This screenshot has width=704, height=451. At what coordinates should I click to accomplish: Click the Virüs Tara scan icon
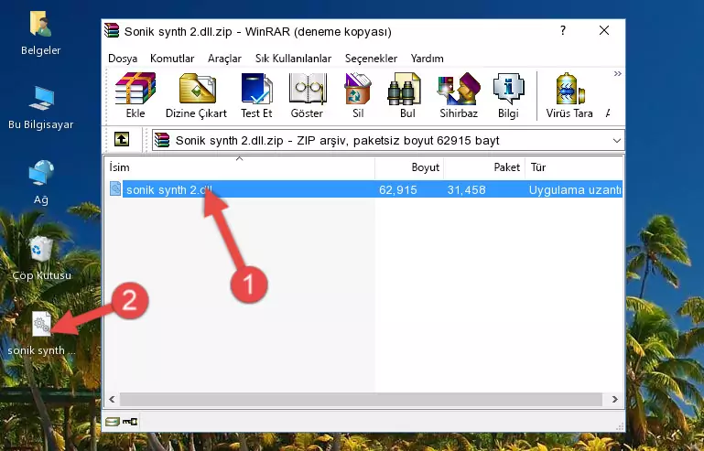(x=569, y=95)
